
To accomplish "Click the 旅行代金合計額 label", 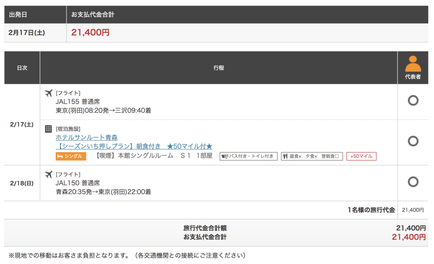I will pos(205,228).
